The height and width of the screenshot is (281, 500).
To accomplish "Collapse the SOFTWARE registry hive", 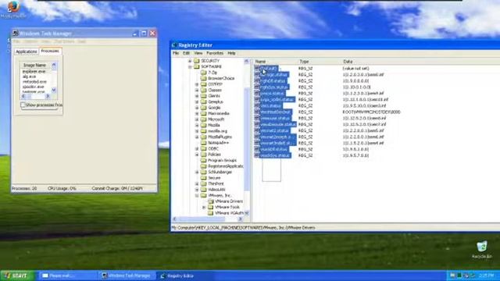I will tap(190, 66).
